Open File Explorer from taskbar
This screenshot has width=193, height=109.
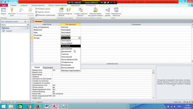pyautogui.click(x=11, y=106)
